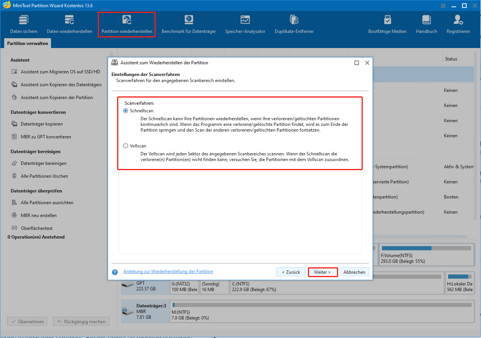Select the Vollscan radio option
481x338 pixels.
pos(126,146)
